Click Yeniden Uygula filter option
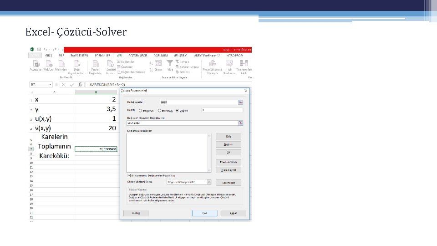 tap(187, 67)
